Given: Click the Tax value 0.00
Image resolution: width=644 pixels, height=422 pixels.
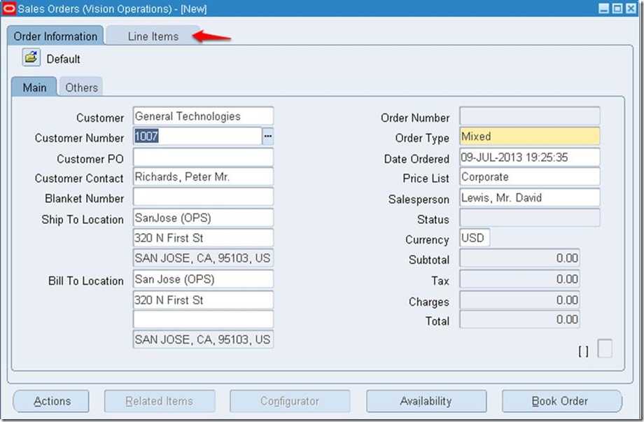Looking at the screenshot, I should (519, 279).
